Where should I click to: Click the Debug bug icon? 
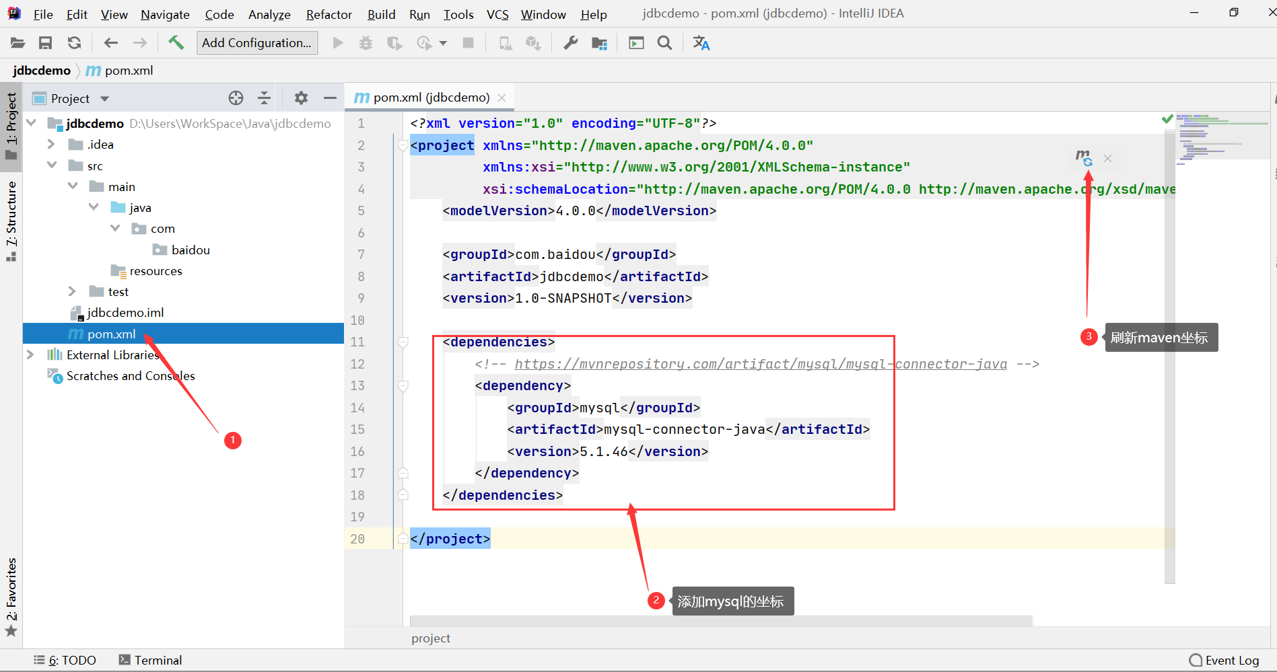(366, 43)
